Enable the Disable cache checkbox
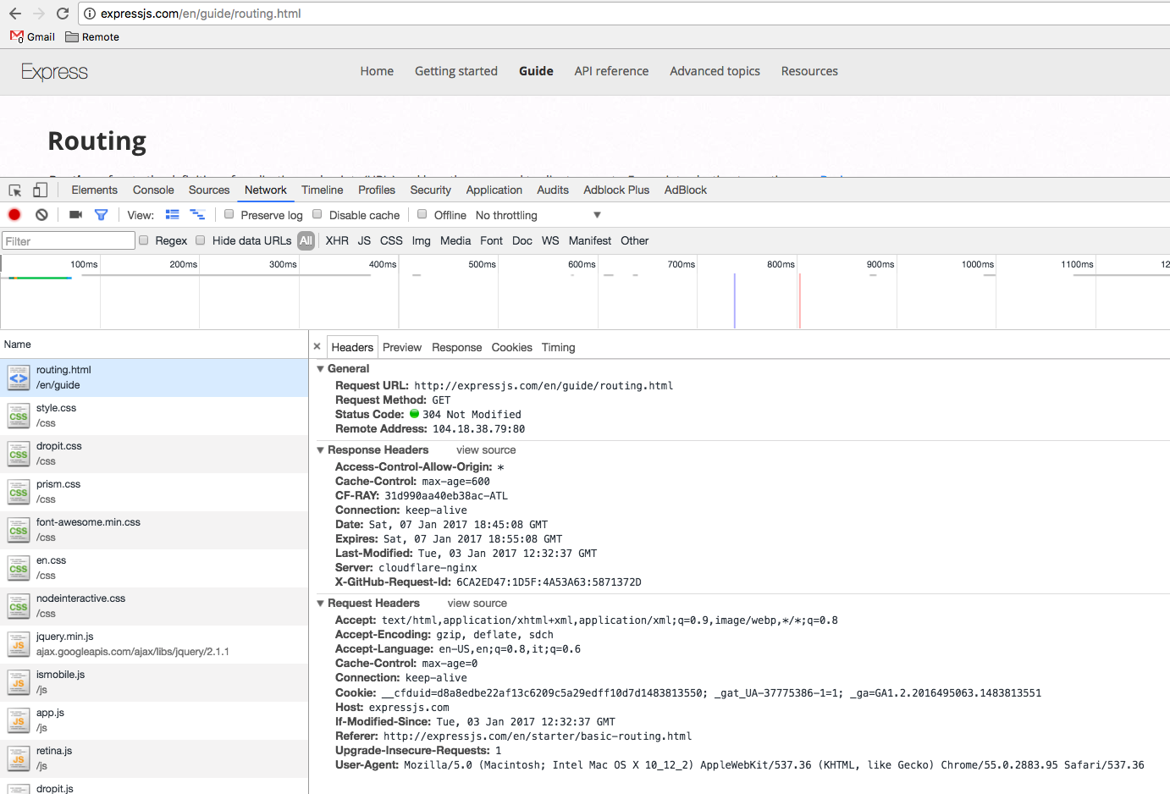Image resolution: width=1170 pixels, height=794 pixels. pyautogui.click(x=317, y=214)
